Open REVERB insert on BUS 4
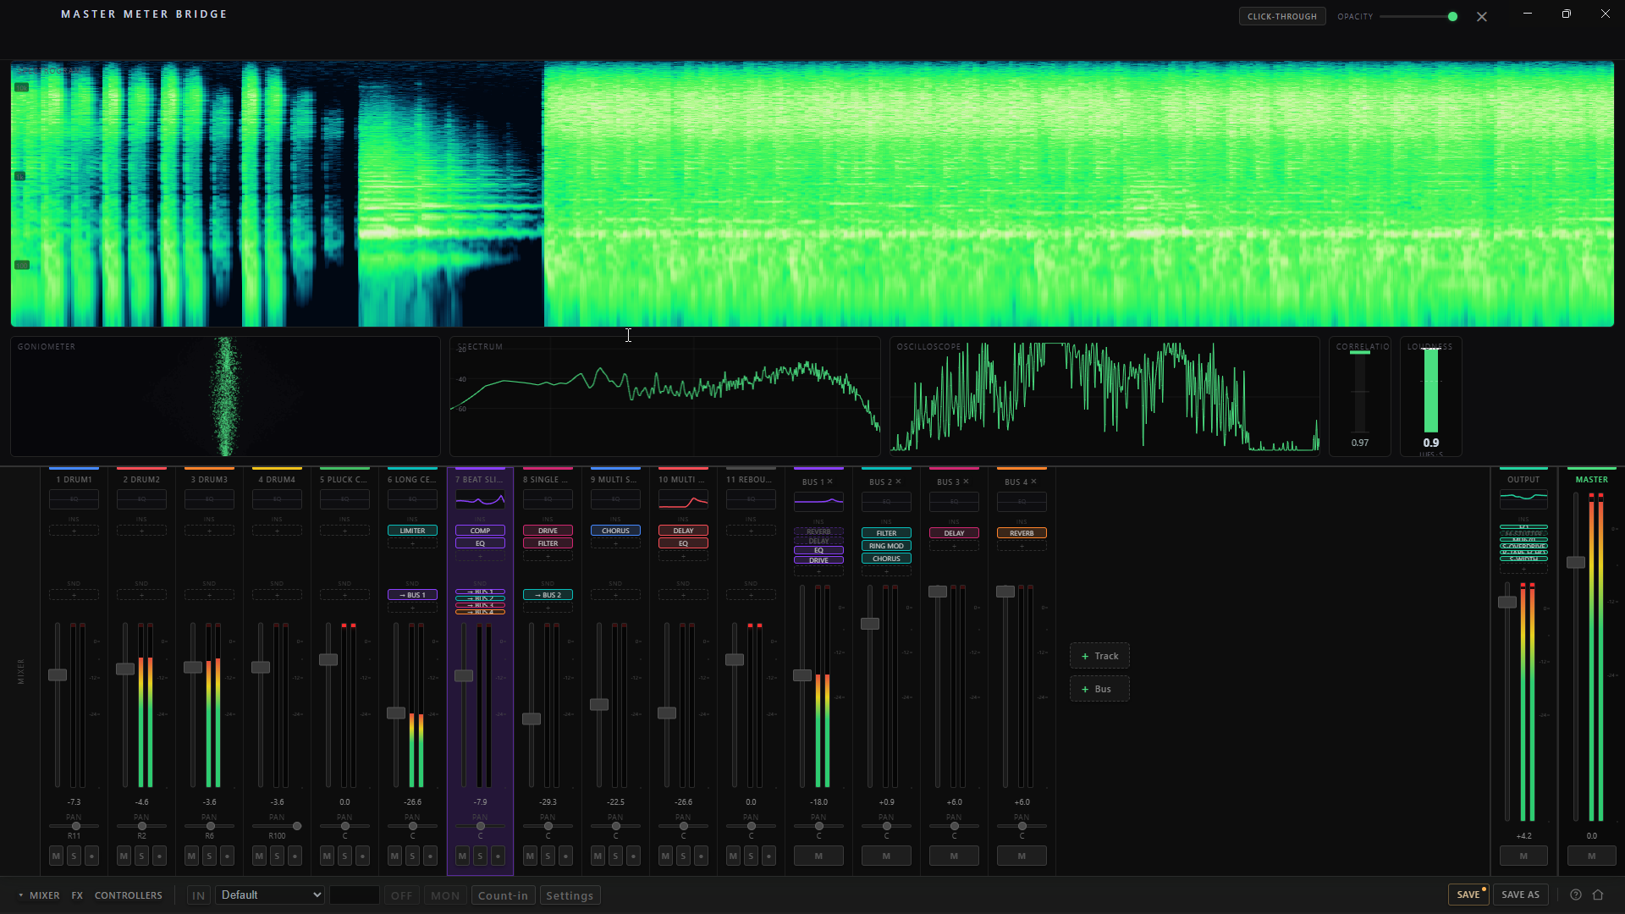This screenshot has width=1625, height=914. coord(1022,533)
